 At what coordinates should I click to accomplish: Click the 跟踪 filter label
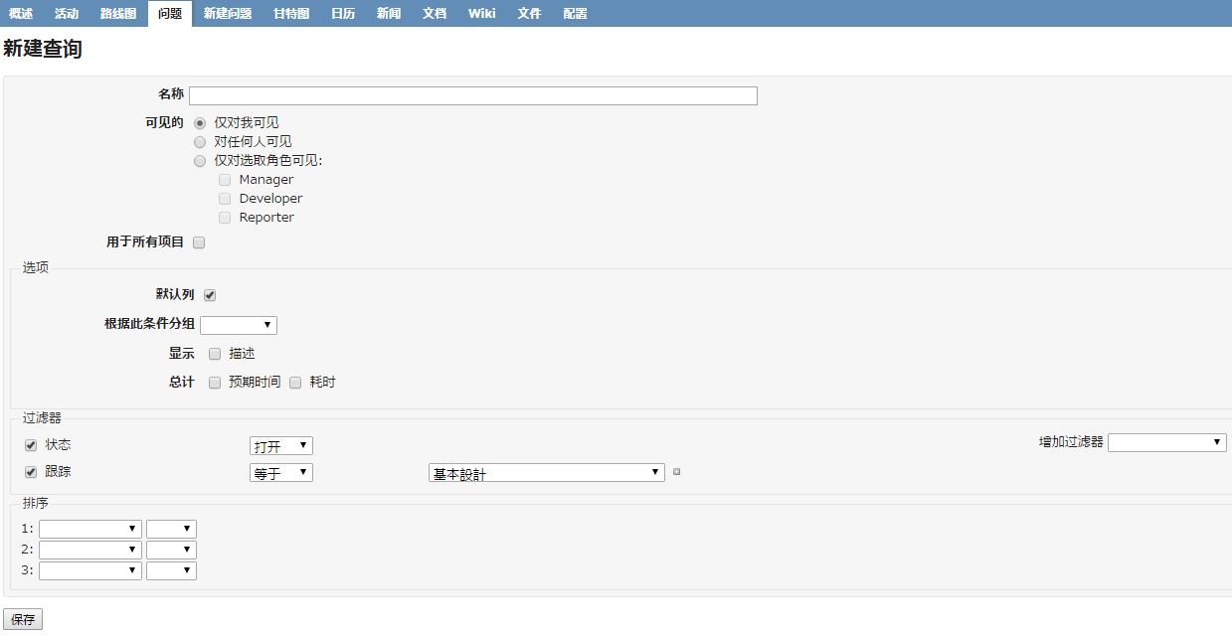[x=58, y=471]
